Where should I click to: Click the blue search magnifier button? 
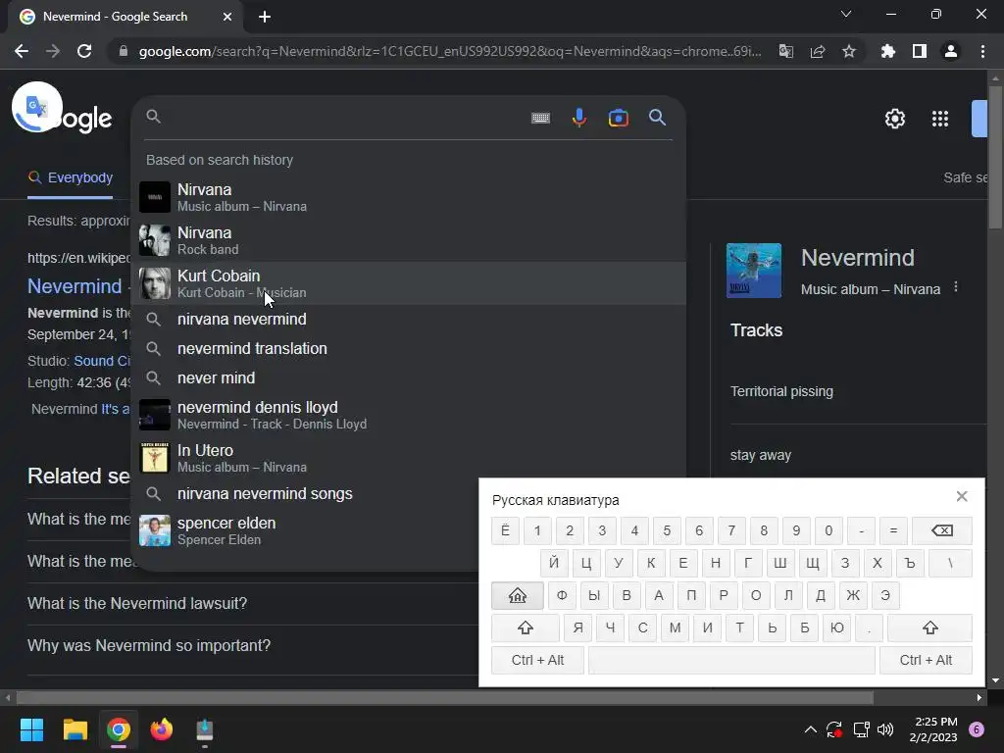pos(657,118)
